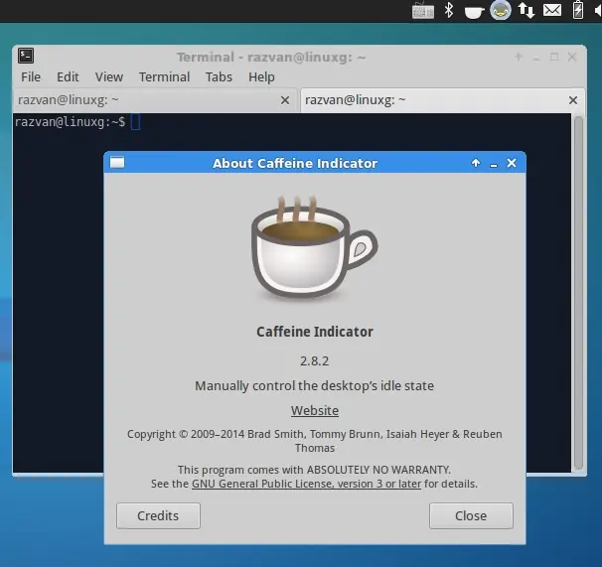Open the Caffeine cup indicator in panel

(x=474, y=12)
